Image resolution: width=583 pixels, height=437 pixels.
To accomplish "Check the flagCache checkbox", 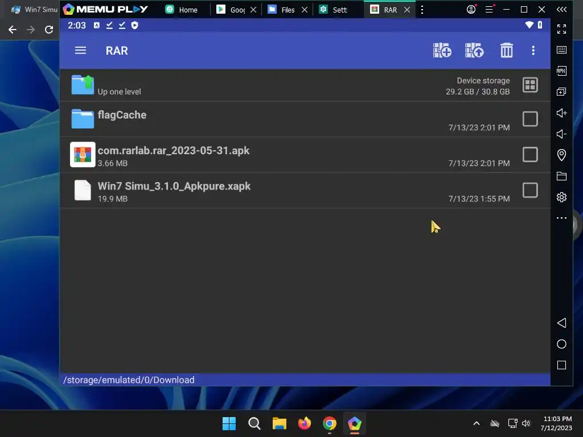I will coord(530,119).
